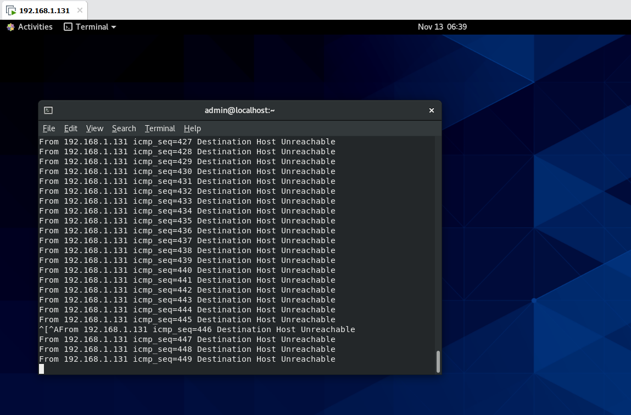Click the VM console icon in tab
The width and height of the screenshot is (631, 415).
tap(12, 10)
